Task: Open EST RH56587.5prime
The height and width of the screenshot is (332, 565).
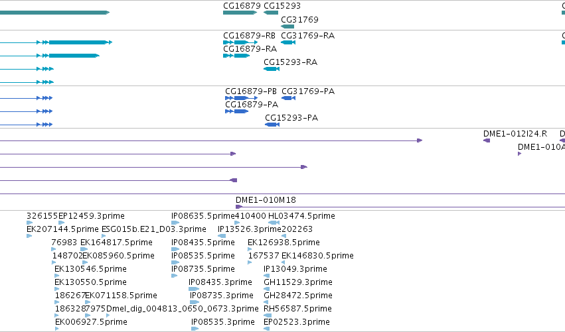Action: 297,309
